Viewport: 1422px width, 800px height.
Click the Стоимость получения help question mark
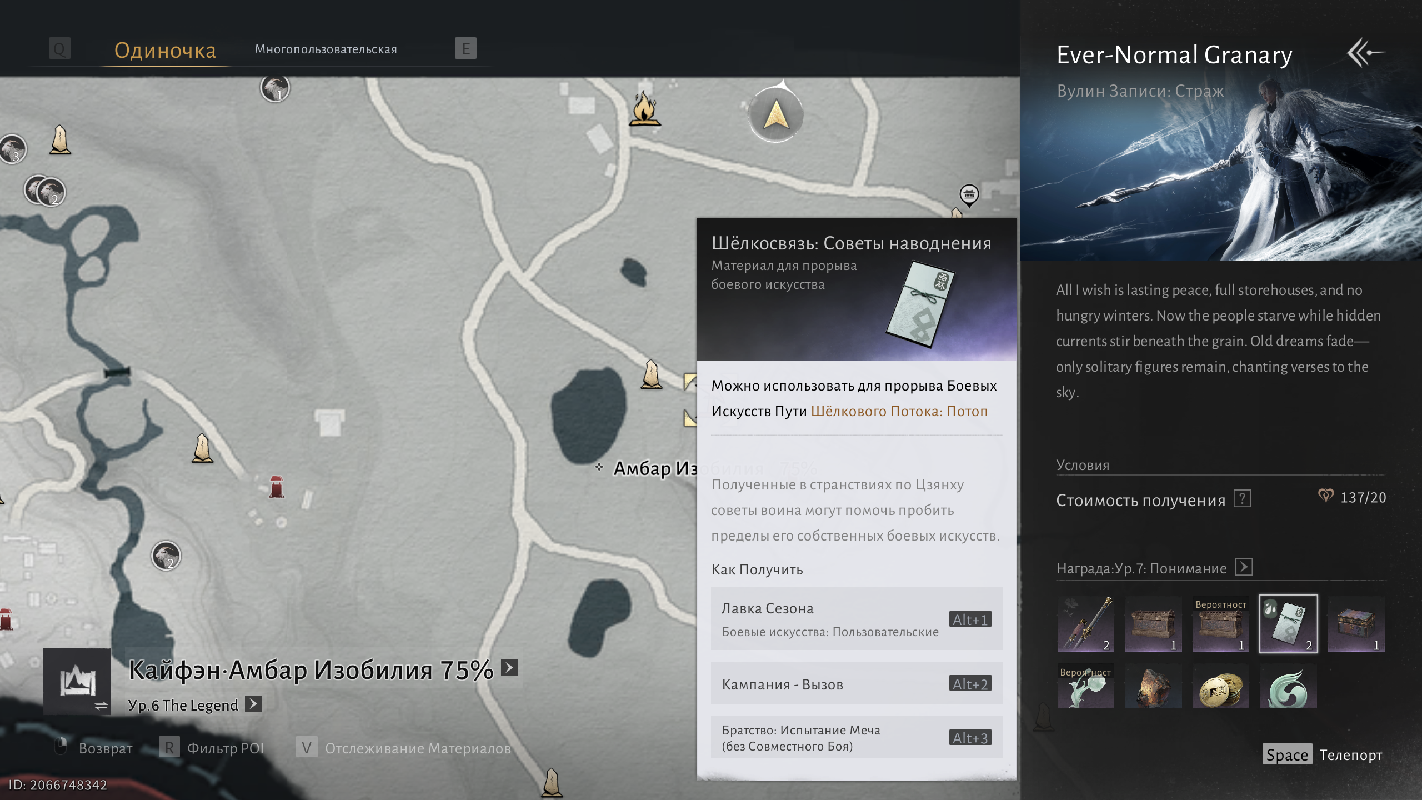point(1242,498)
